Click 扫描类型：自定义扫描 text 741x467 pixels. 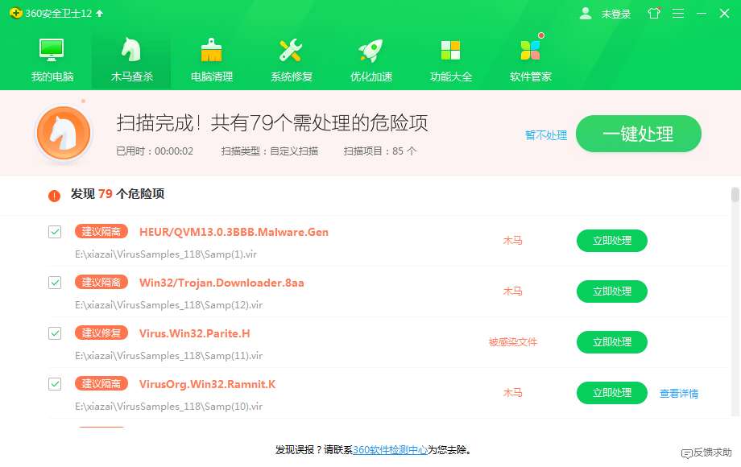click(270, 151)
